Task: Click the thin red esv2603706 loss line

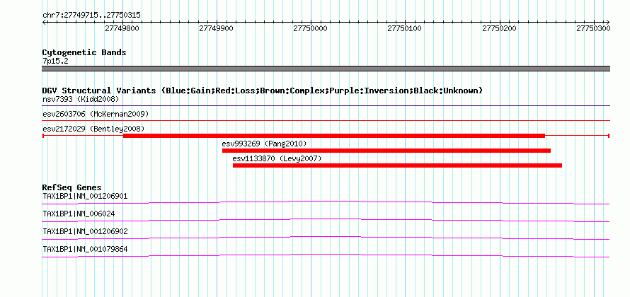Action: pyautogui.click(x=326, y=120)
